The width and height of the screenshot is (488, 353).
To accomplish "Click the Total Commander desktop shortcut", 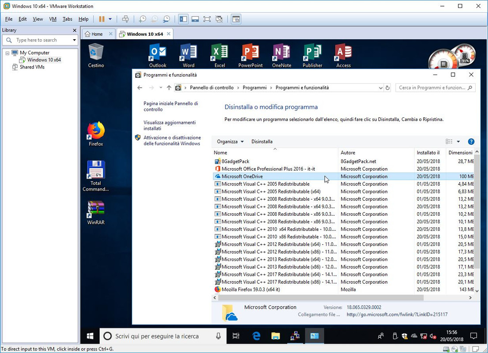I will pos(96,176).
